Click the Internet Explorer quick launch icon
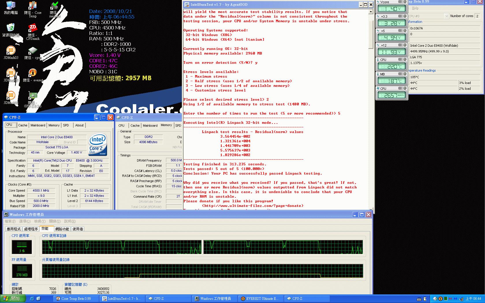 coord(32,299)
